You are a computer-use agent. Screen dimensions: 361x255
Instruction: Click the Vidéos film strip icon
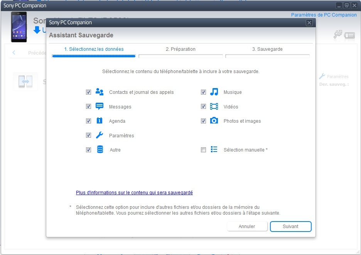(214, 107)
